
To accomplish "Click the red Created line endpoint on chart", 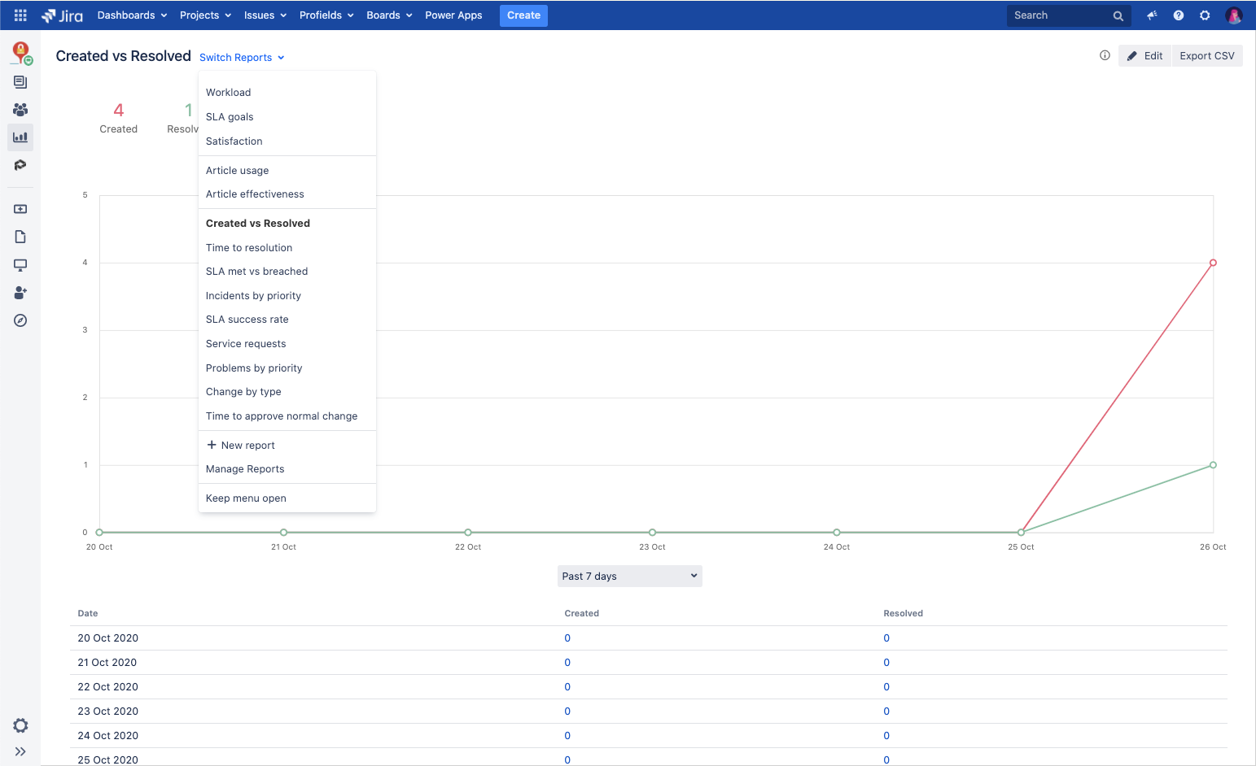I will point(1213,263).
